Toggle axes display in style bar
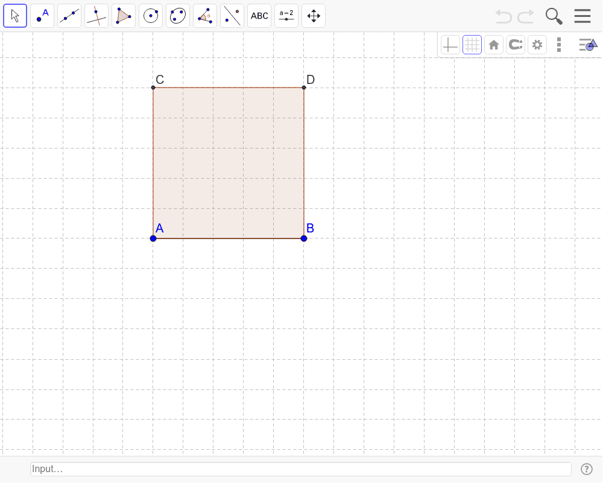Viewport: 603px width, 483px height. (x=450, y=45)
